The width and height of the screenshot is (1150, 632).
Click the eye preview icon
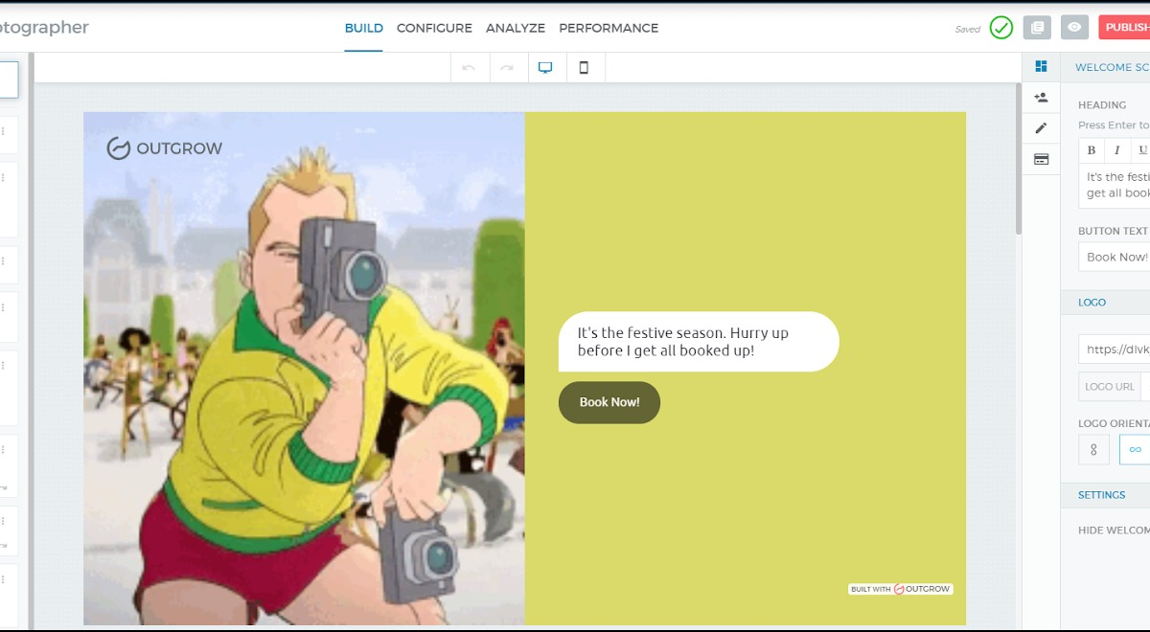tap(1074, 28)
